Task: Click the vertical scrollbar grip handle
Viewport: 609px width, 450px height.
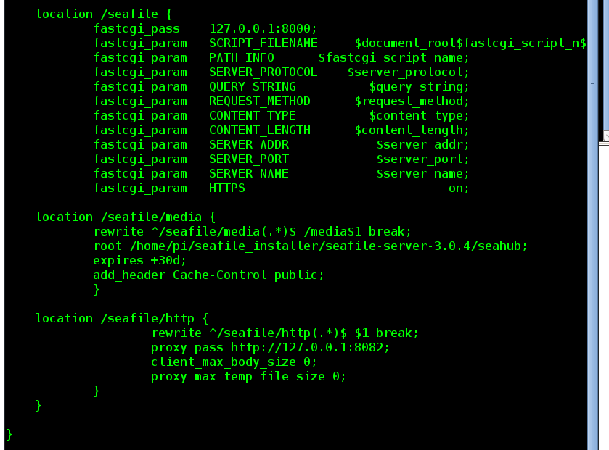Action: (592, 86)
